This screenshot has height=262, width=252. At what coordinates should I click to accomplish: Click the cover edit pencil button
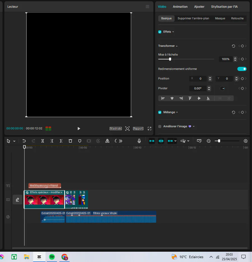point(17,200)
